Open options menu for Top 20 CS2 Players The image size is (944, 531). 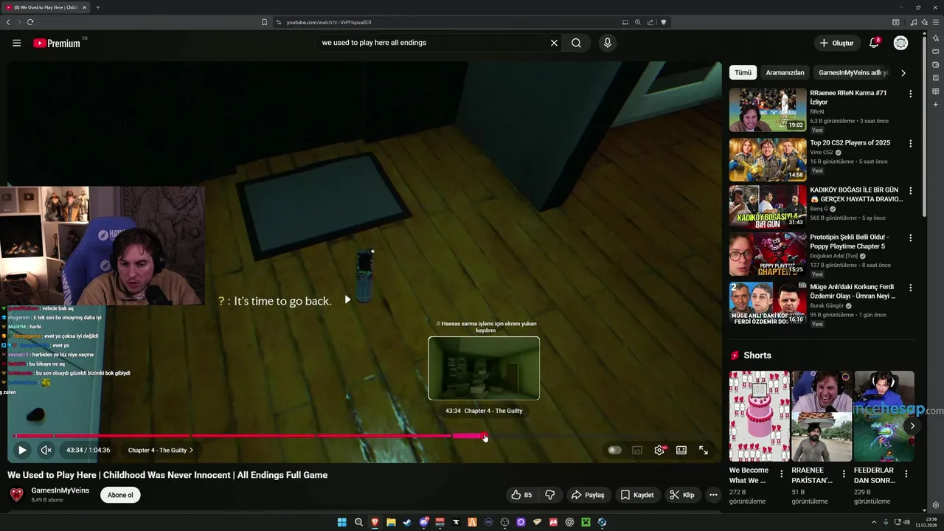pyautogui.click(x=910, y=144)
